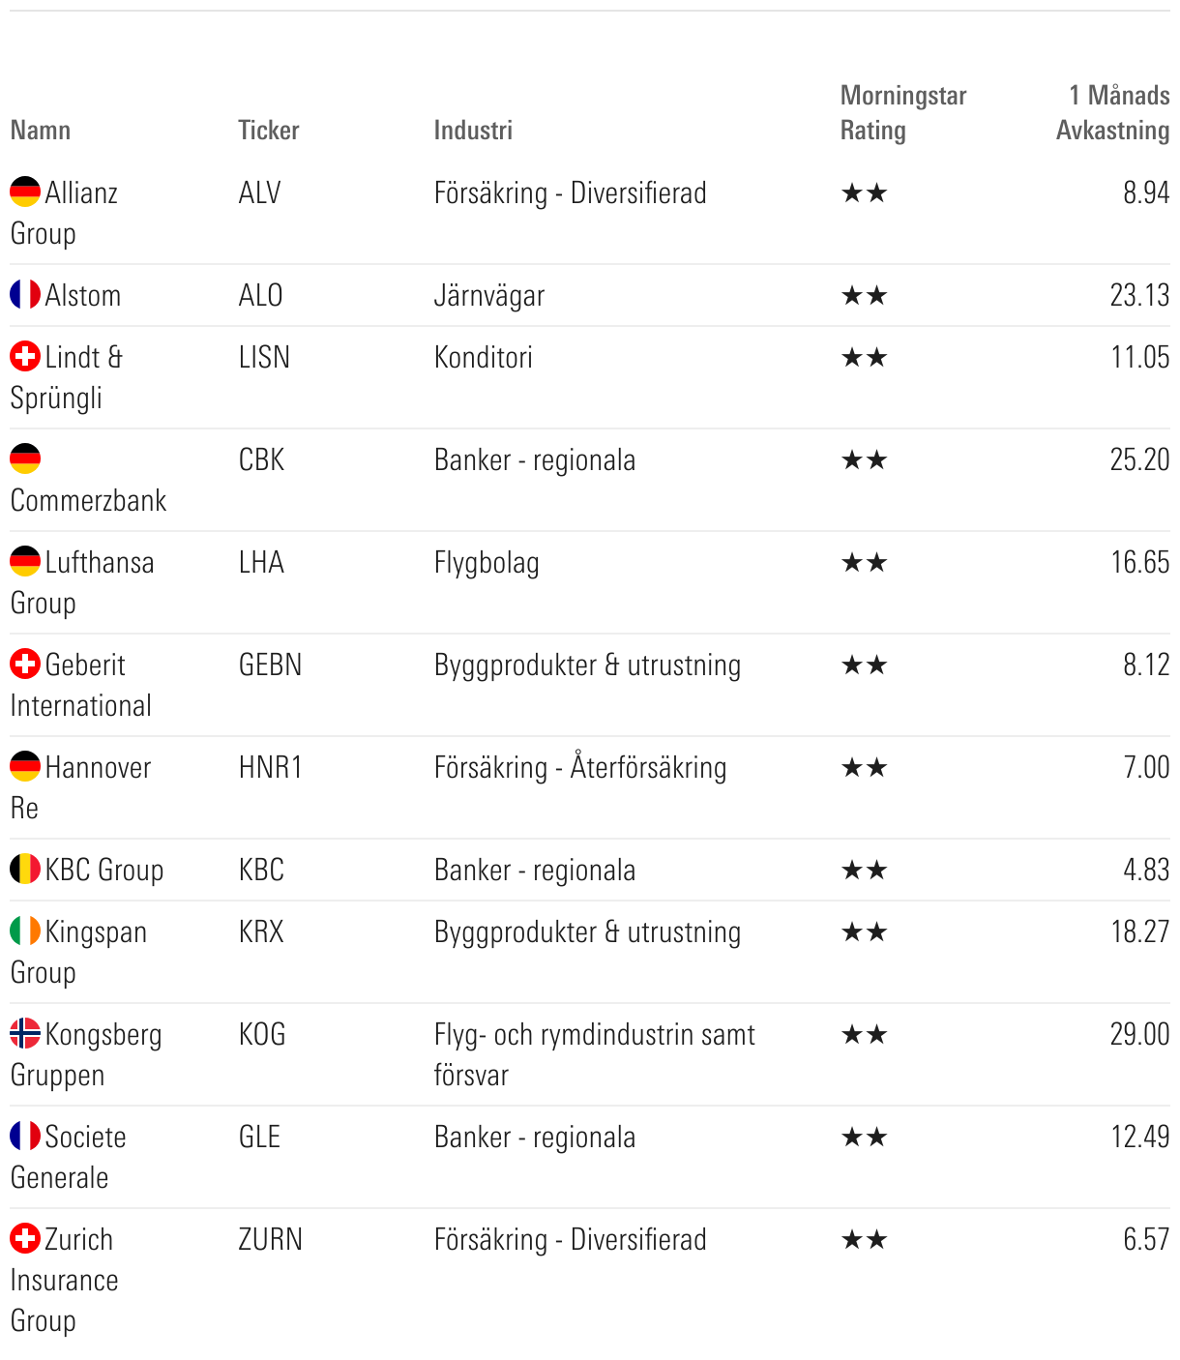Viewport: 1180px width, 1360px height.
Task: Open the Societe Generale company link
Action: pyautogui.click(x=85, y=1138)
